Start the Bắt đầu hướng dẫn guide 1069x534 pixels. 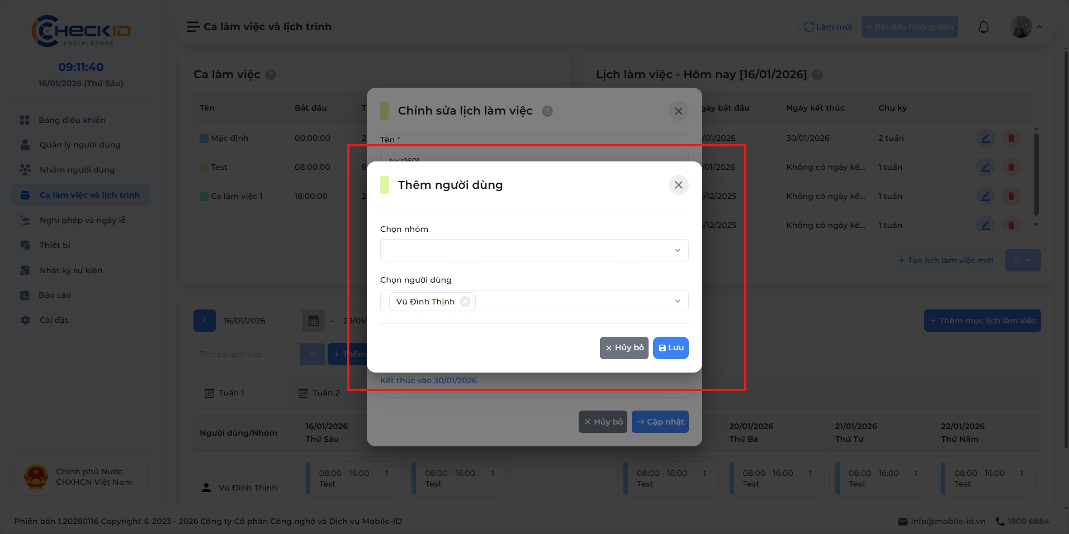click(910, 27)
